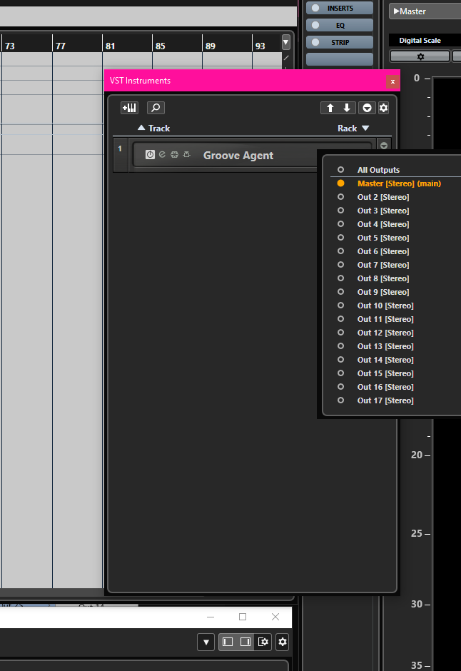Click the up arrow to show previous instrument
The width and height of the screenshot is (461, 671).
(330, 108)
